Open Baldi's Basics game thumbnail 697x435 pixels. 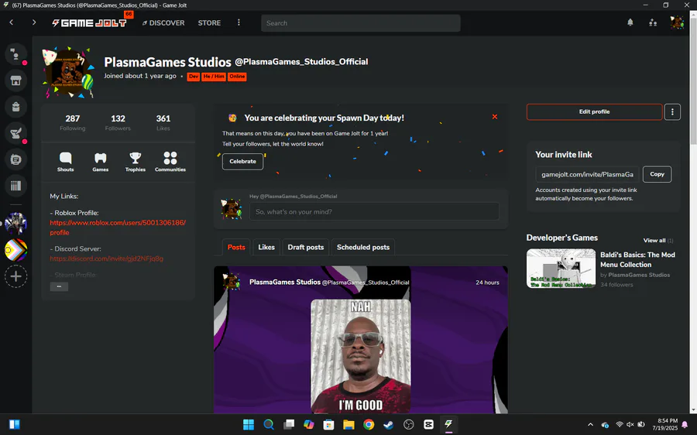pos(561,269)
